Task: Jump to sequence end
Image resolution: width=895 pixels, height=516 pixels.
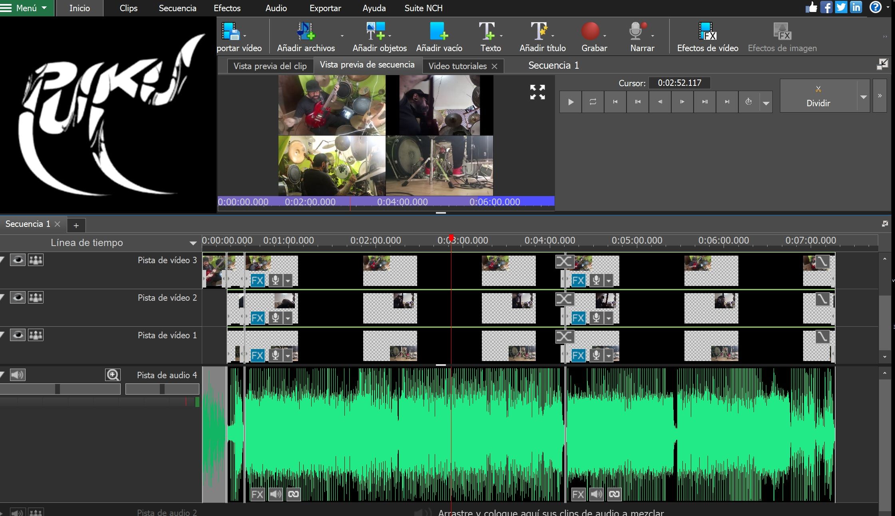Action: [727, 102]
